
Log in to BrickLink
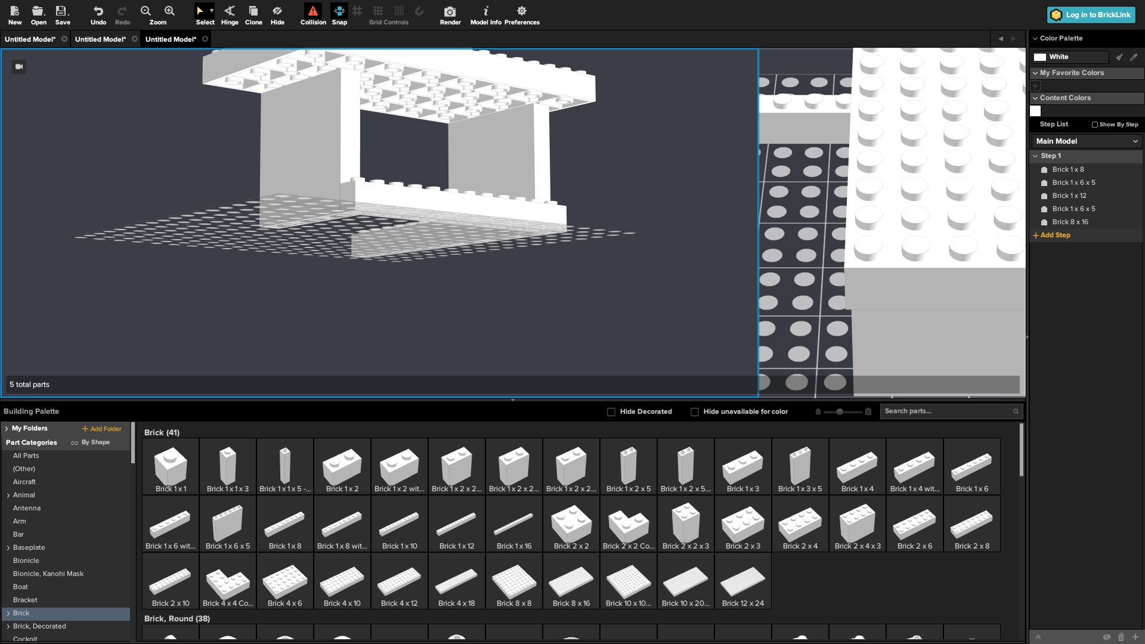point(1091,15)
